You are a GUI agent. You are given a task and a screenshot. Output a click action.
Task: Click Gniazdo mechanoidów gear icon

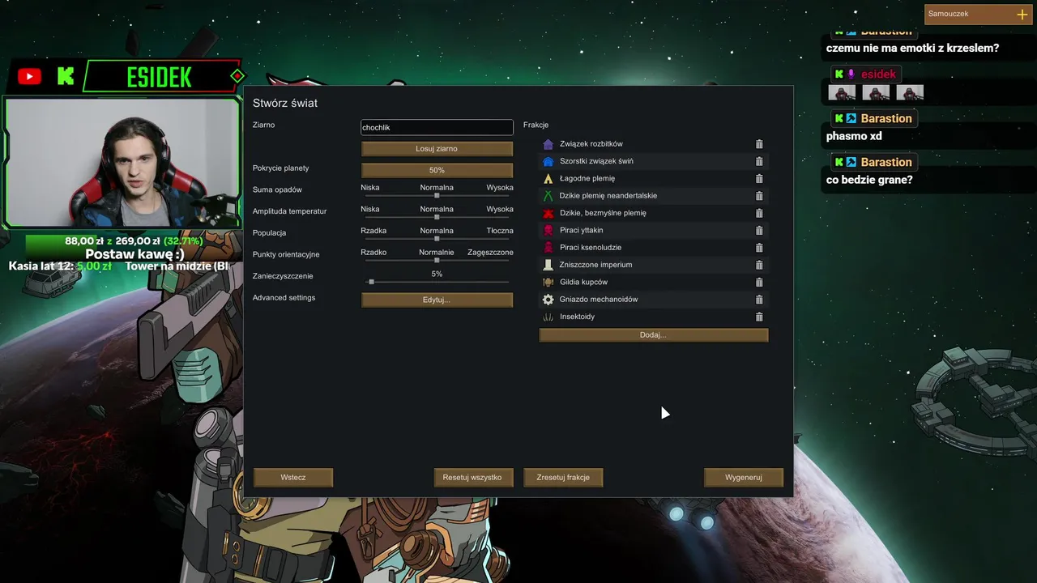[548, 300]
